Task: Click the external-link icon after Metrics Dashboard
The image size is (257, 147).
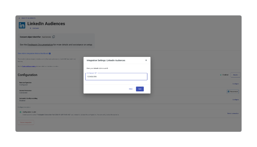Action: (x=50, y=54)
